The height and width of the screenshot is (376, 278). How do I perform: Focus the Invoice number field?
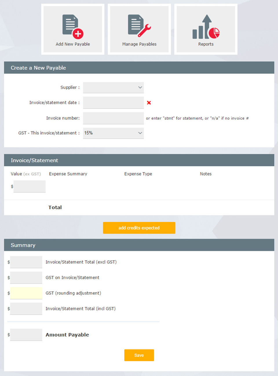point(113,118)
